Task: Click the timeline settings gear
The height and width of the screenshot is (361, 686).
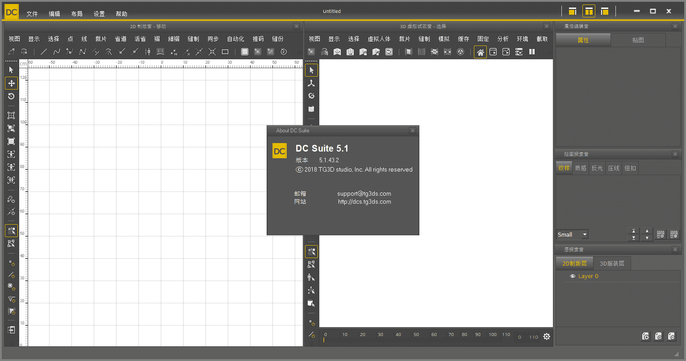Action: point(547,337)
